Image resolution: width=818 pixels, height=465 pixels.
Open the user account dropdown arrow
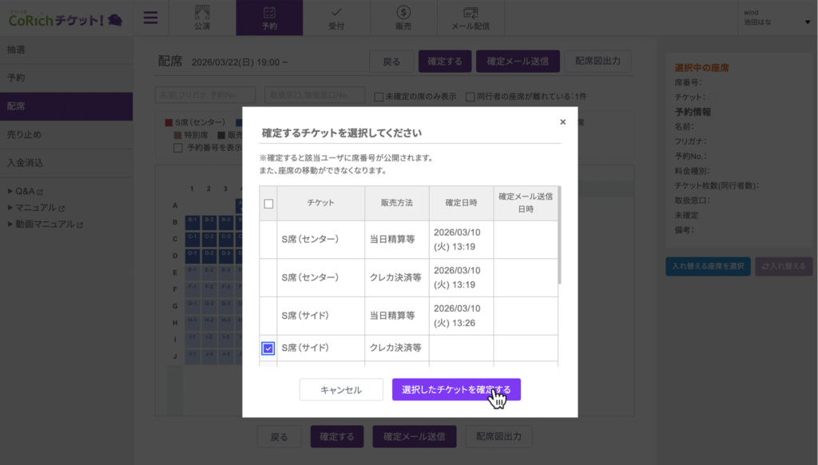(x=807, y=22)
